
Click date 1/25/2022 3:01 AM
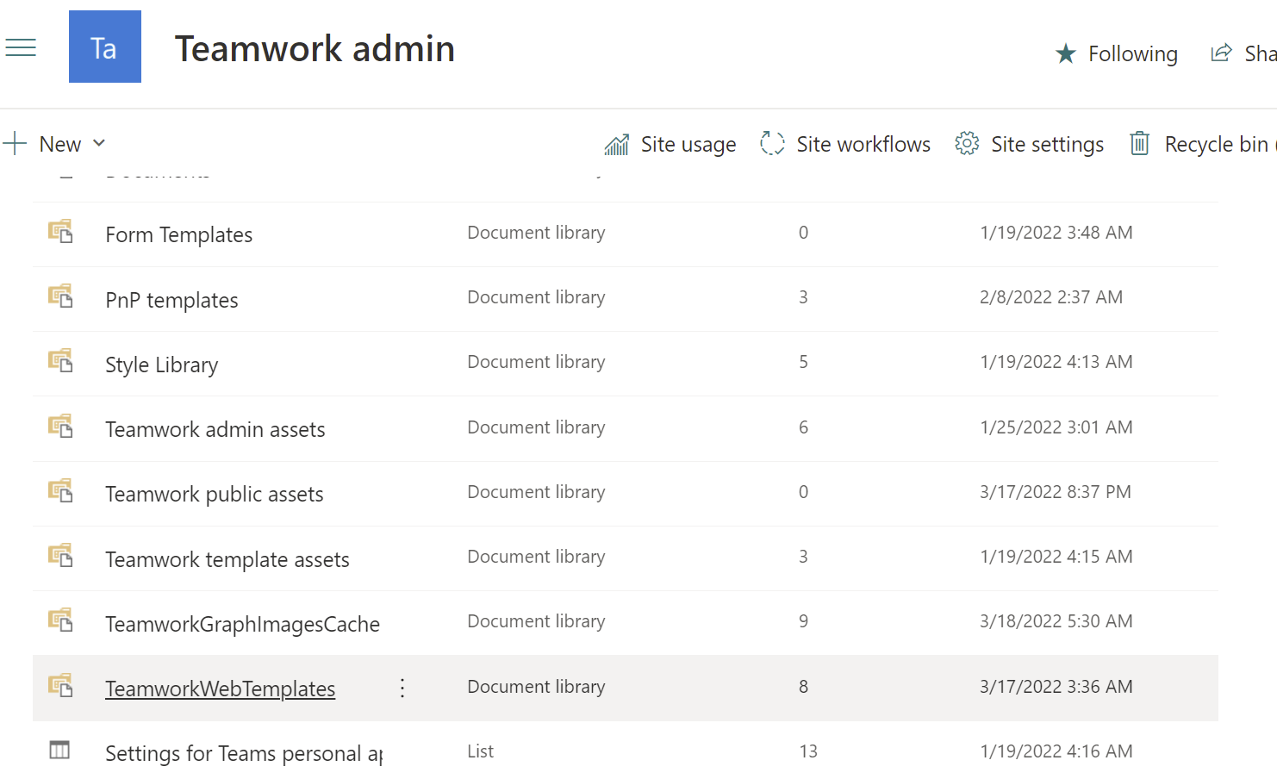1056,427
